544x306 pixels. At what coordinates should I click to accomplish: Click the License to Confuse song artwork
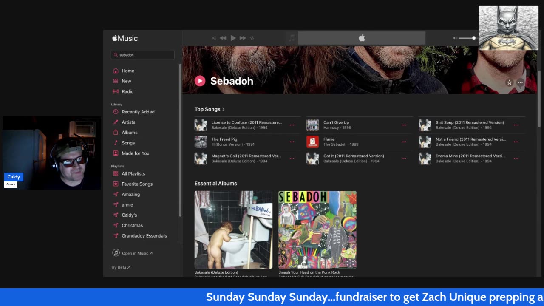201,125
